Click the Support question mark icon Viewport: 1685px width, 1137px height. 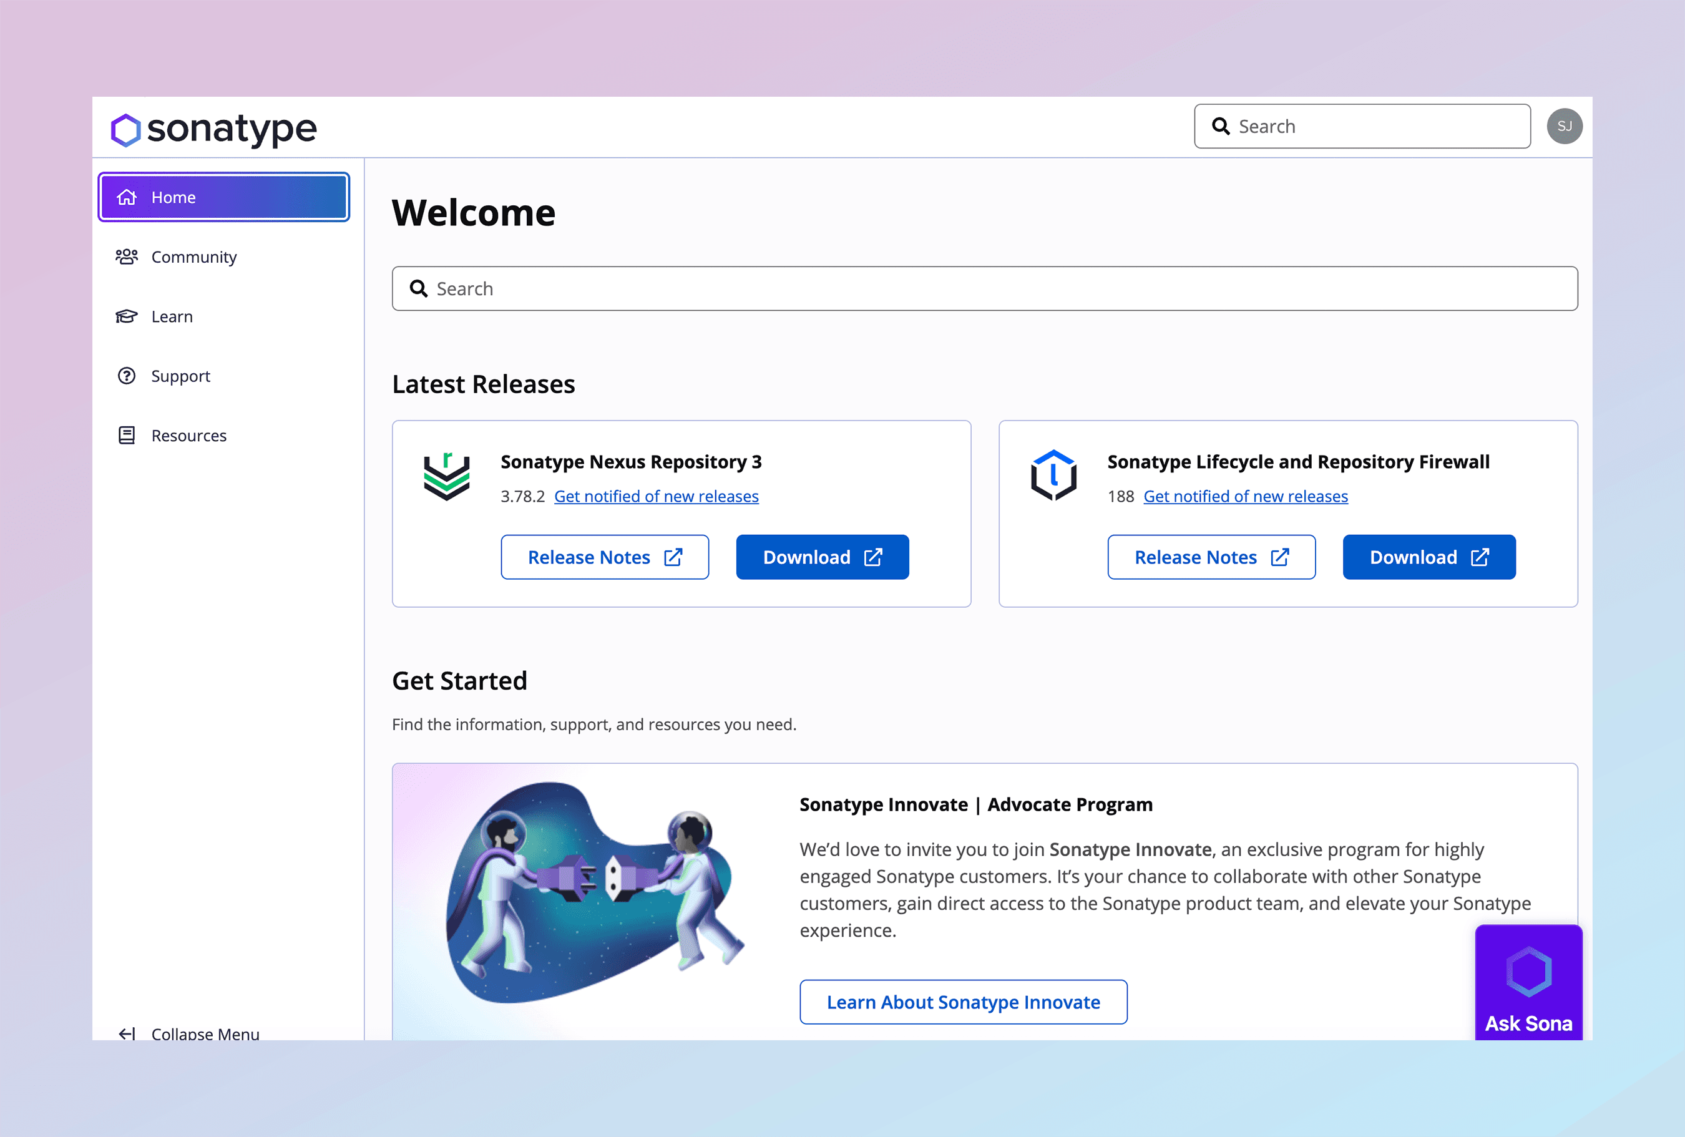click(127, 376)
